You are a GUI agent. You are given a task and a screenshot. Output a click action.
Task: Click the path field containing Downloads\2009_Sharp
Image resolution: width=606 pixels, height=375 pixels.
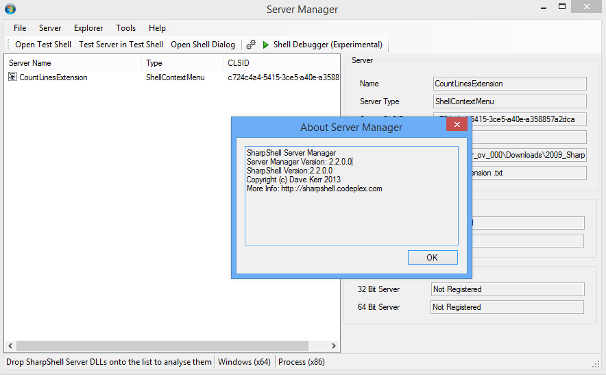click(x=529, y=155)
